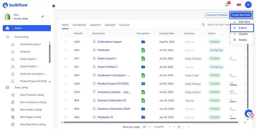Screen dimensions: 256x129
Task: Open New Orders Listing in sidebar
Action: tap(31, 110)
